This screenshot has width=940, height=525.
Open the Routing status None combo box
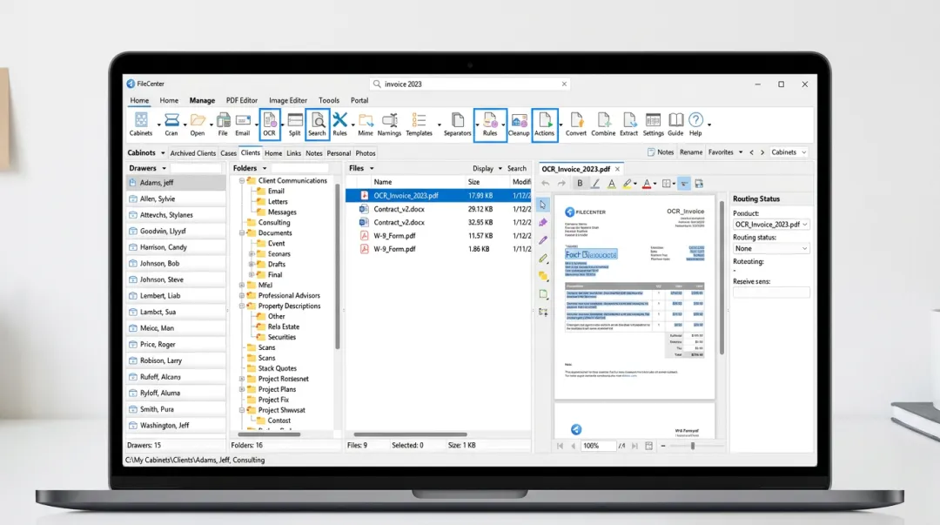point(771,248)
